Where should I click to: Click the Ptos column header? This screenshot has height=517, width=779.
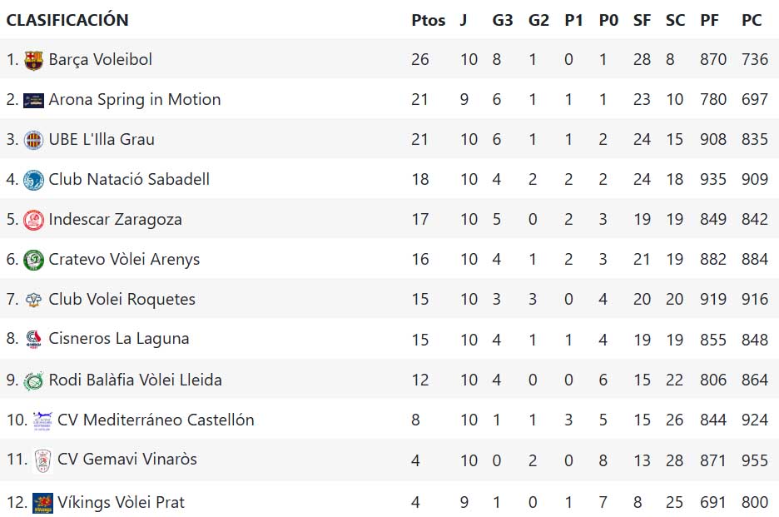[428, 20]
